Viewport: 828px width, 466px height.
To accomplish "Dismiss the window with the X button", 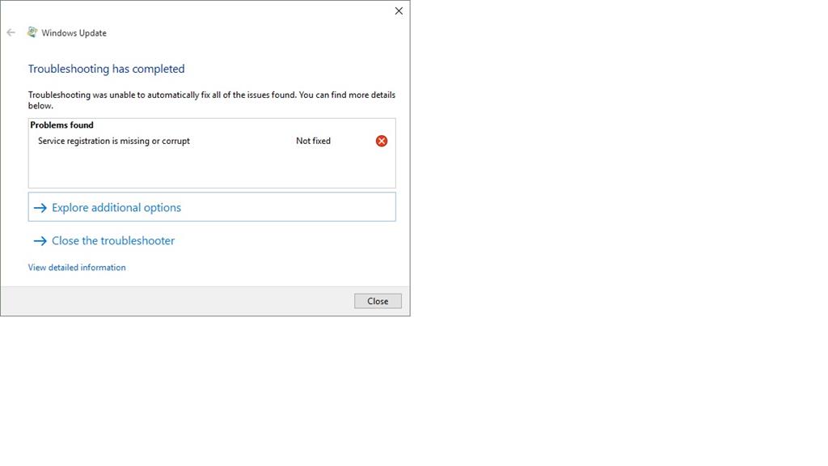I will click(398, 11).
